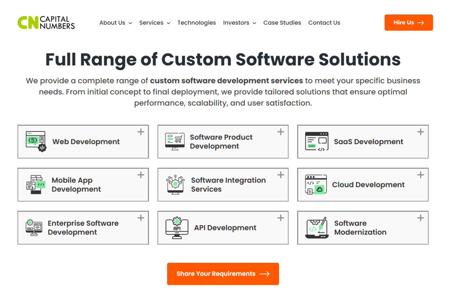Screen dimensions: 456x304
Task: Expand the SaaS Development plus sign
Action: point(421,132)
